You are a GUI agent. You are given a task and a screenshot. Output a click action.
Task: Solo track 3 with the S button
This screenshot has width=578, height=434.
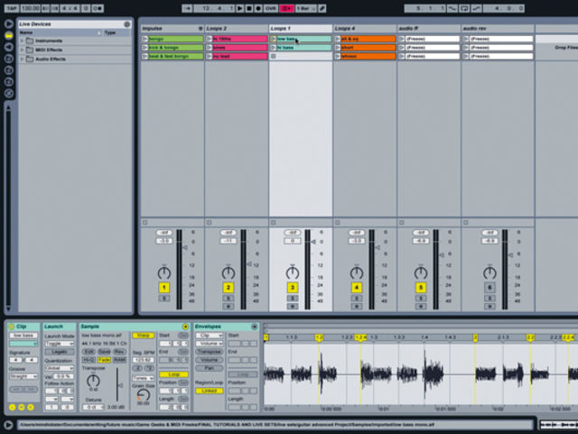tap(293, 299)
